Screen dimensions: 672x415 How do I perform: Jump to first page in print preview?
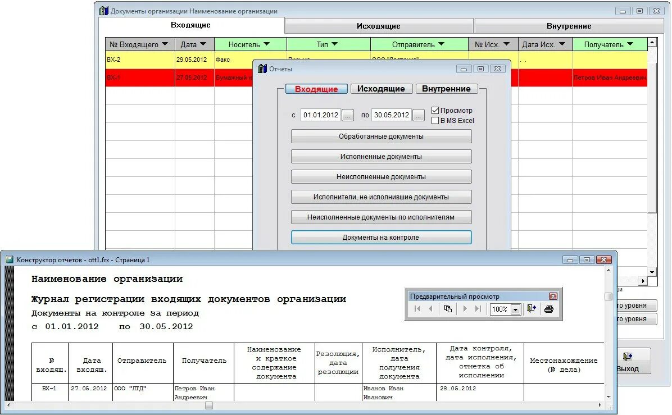click(x=417, y=309)
